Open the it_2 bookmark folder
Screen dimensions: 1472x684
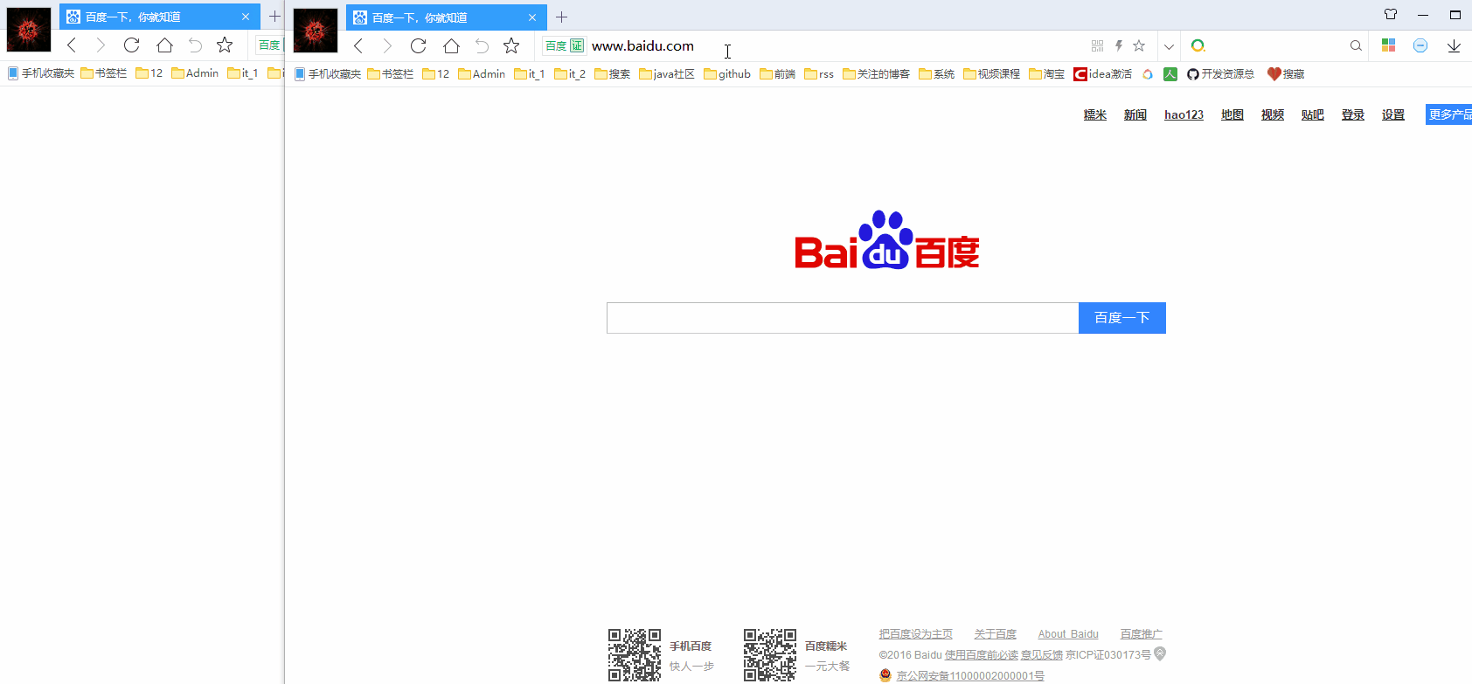coord(570,74)
